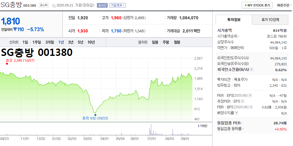Click the 동일업종 등락률 value +0.85%
The width and height of the screenshot is (293, 146).
281,129
